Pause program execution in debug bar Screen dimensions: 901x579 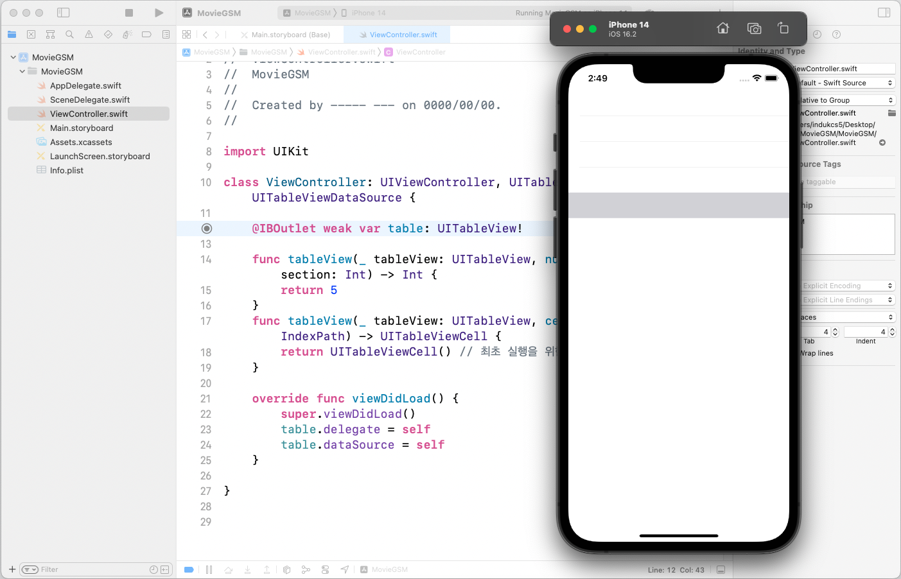coord(209,569)
